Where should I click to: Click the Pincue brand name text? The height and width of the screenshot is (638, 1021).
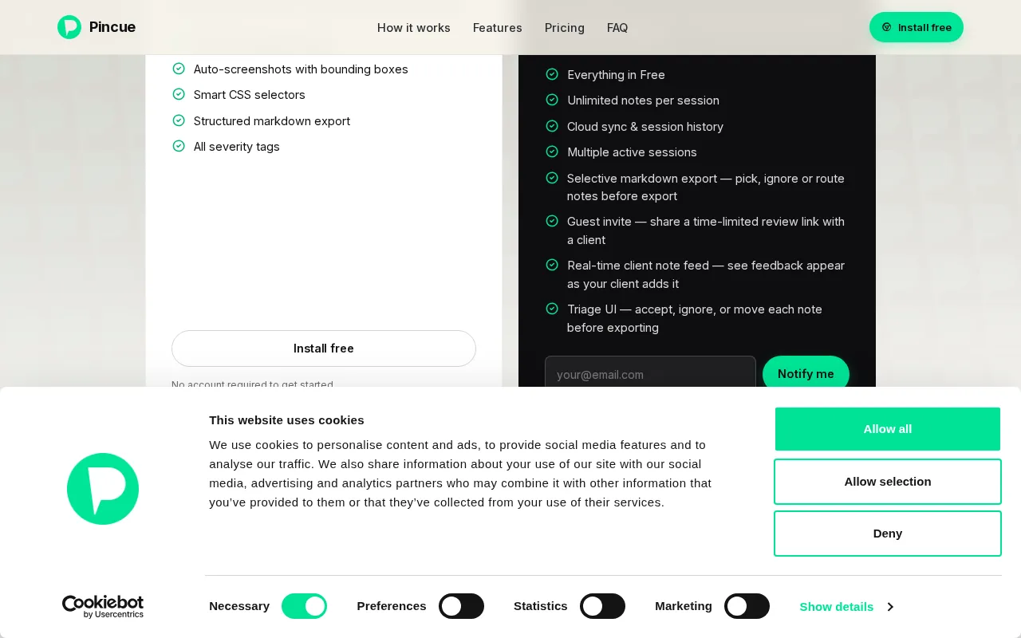112,27
